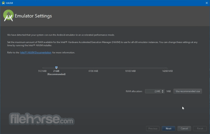Click the Finish button
Screen dimensions: 210x134
(x=200, y=128)
